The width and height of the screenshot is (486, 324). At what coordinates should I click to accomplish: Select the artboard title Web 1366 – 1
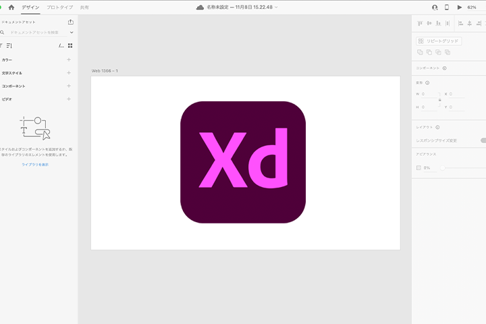point(105,71)
